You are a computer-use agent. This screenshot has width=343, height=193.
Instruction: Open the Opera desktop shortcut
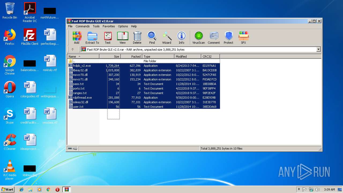click(10, 90)
